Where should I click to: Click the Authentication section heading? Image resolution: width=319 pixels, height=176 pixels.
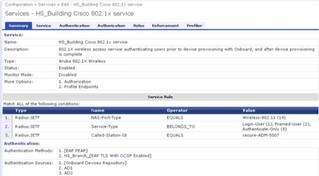22,143
